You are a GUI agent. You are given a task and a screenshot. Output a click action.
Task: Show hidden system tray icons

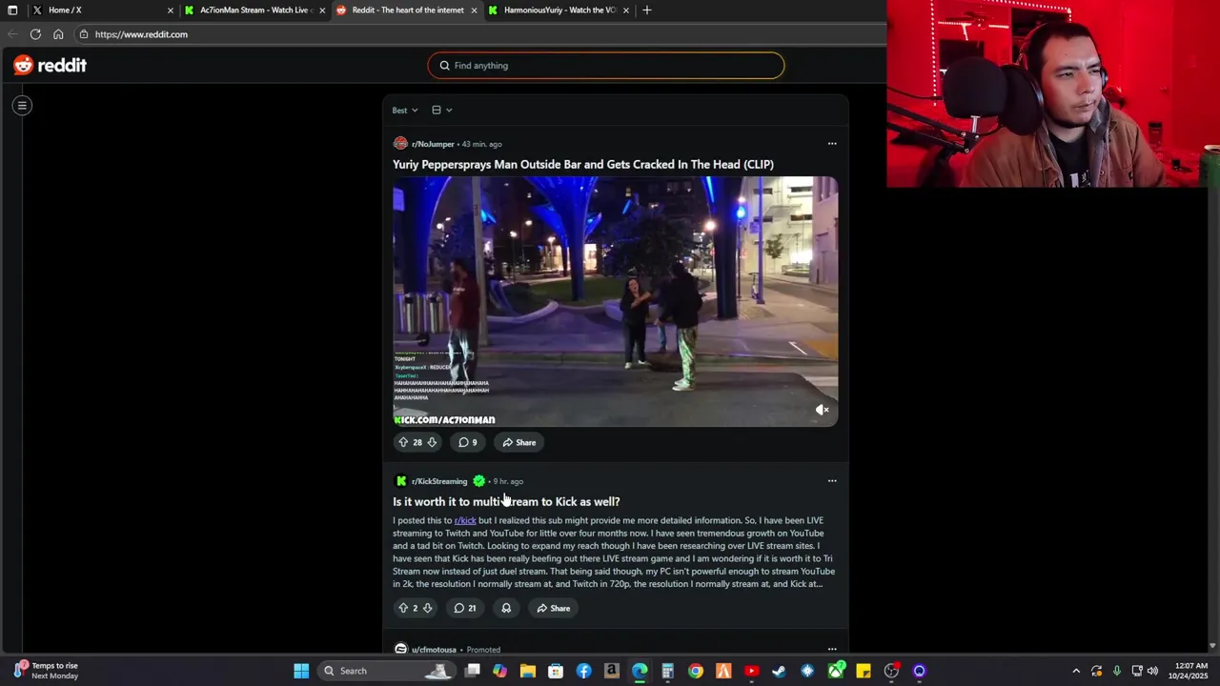1076,671
